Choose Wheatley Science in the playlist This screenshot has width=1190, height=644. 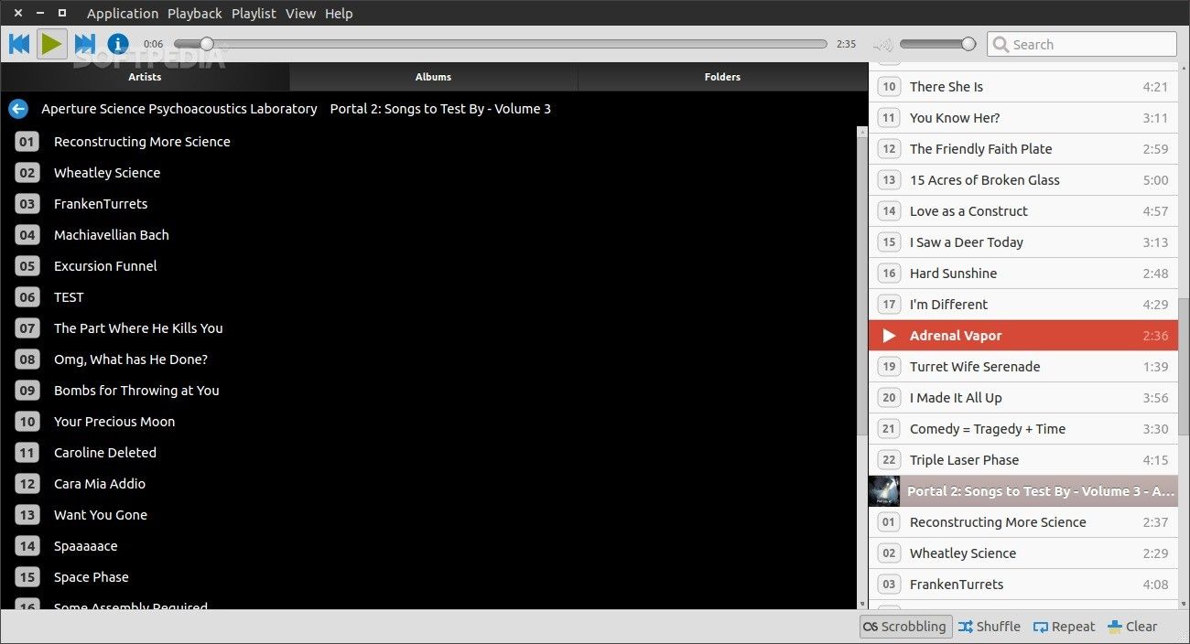(x=1022, y=553)
